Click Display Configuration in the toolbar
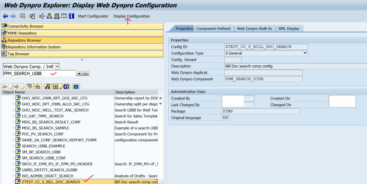 click(x=132, y=16)
